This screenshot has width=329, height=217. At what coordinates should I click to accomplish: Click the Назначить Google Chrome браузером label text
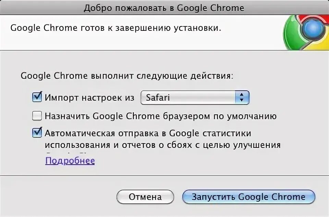[161, 116]
